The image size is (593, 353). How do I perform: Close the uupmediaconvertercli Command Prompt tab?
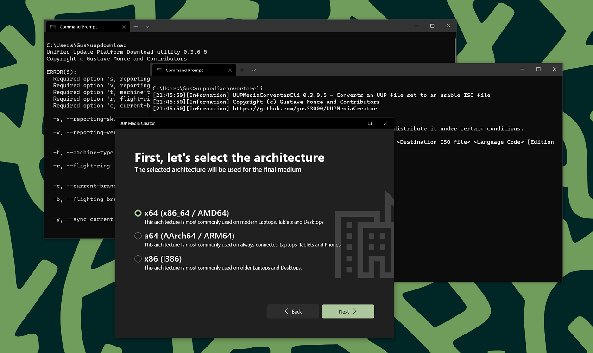(230, 70)
